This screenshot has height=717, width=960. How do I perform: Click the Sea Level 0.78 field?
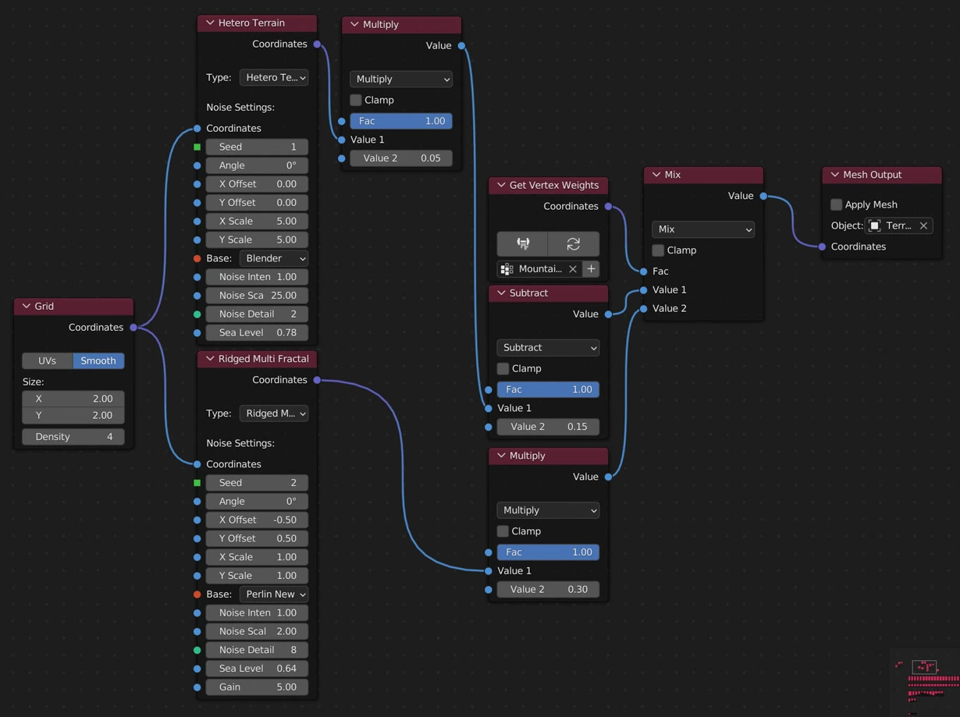[x=257, y=332]
